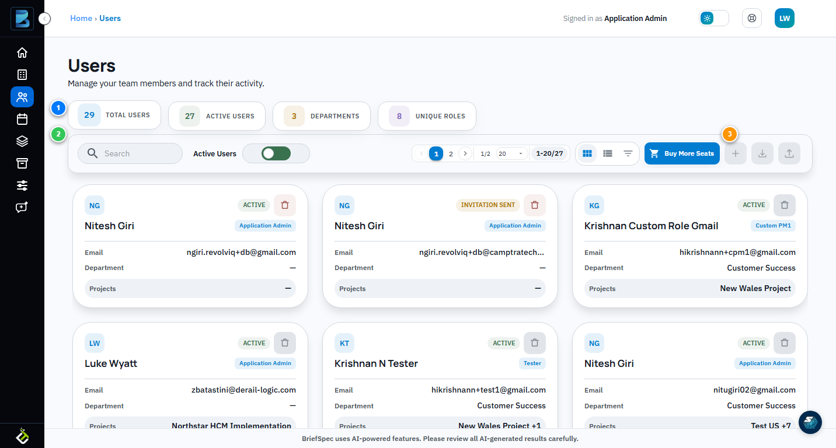Open the filter options icon
The image size is (836, 448).
coord(628,153)
